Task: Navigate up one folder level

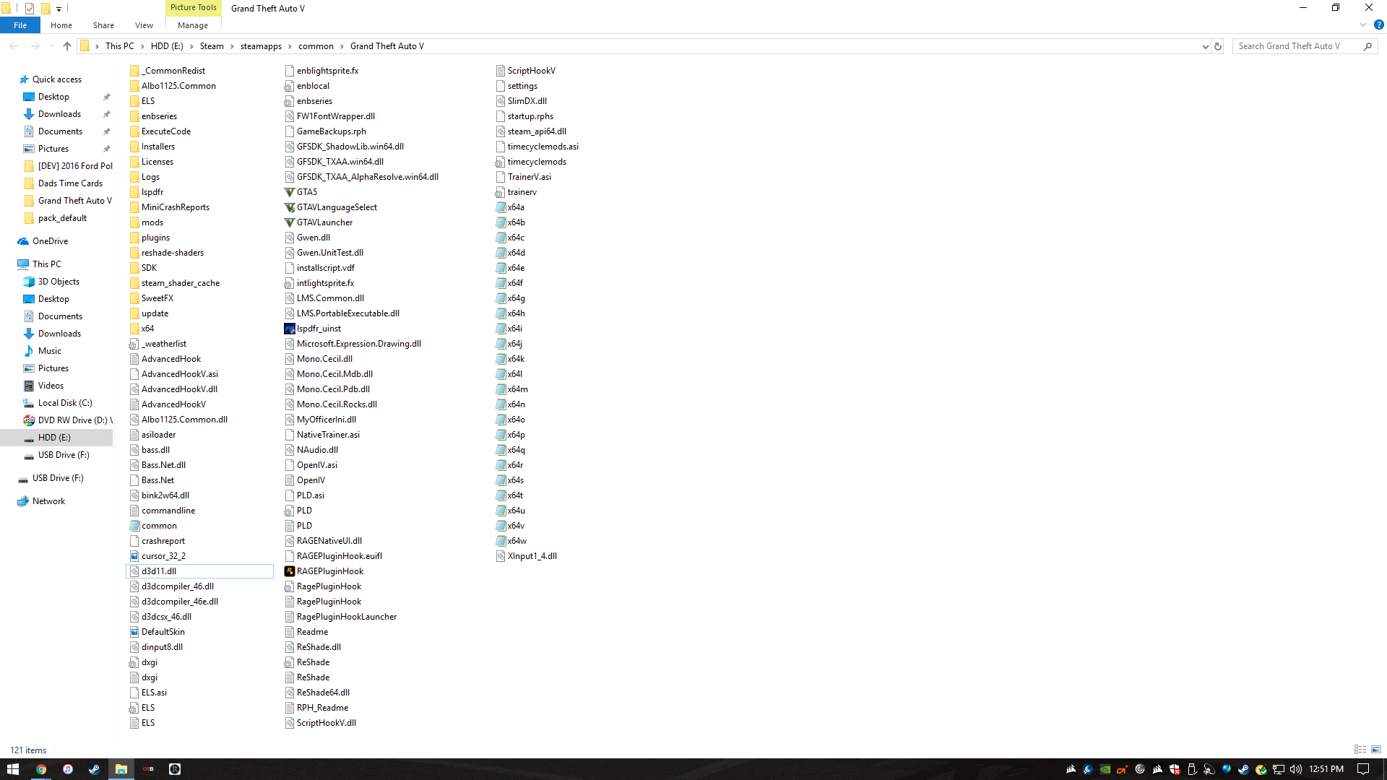Action: 67,46
